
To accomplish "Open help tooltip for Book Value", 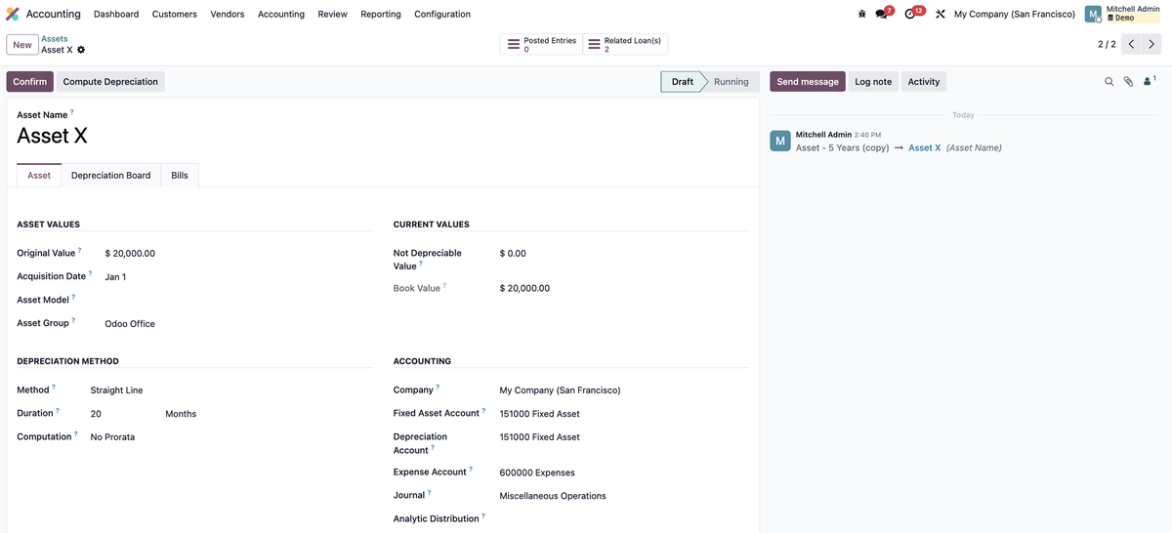I will click(x=444, y=286).
